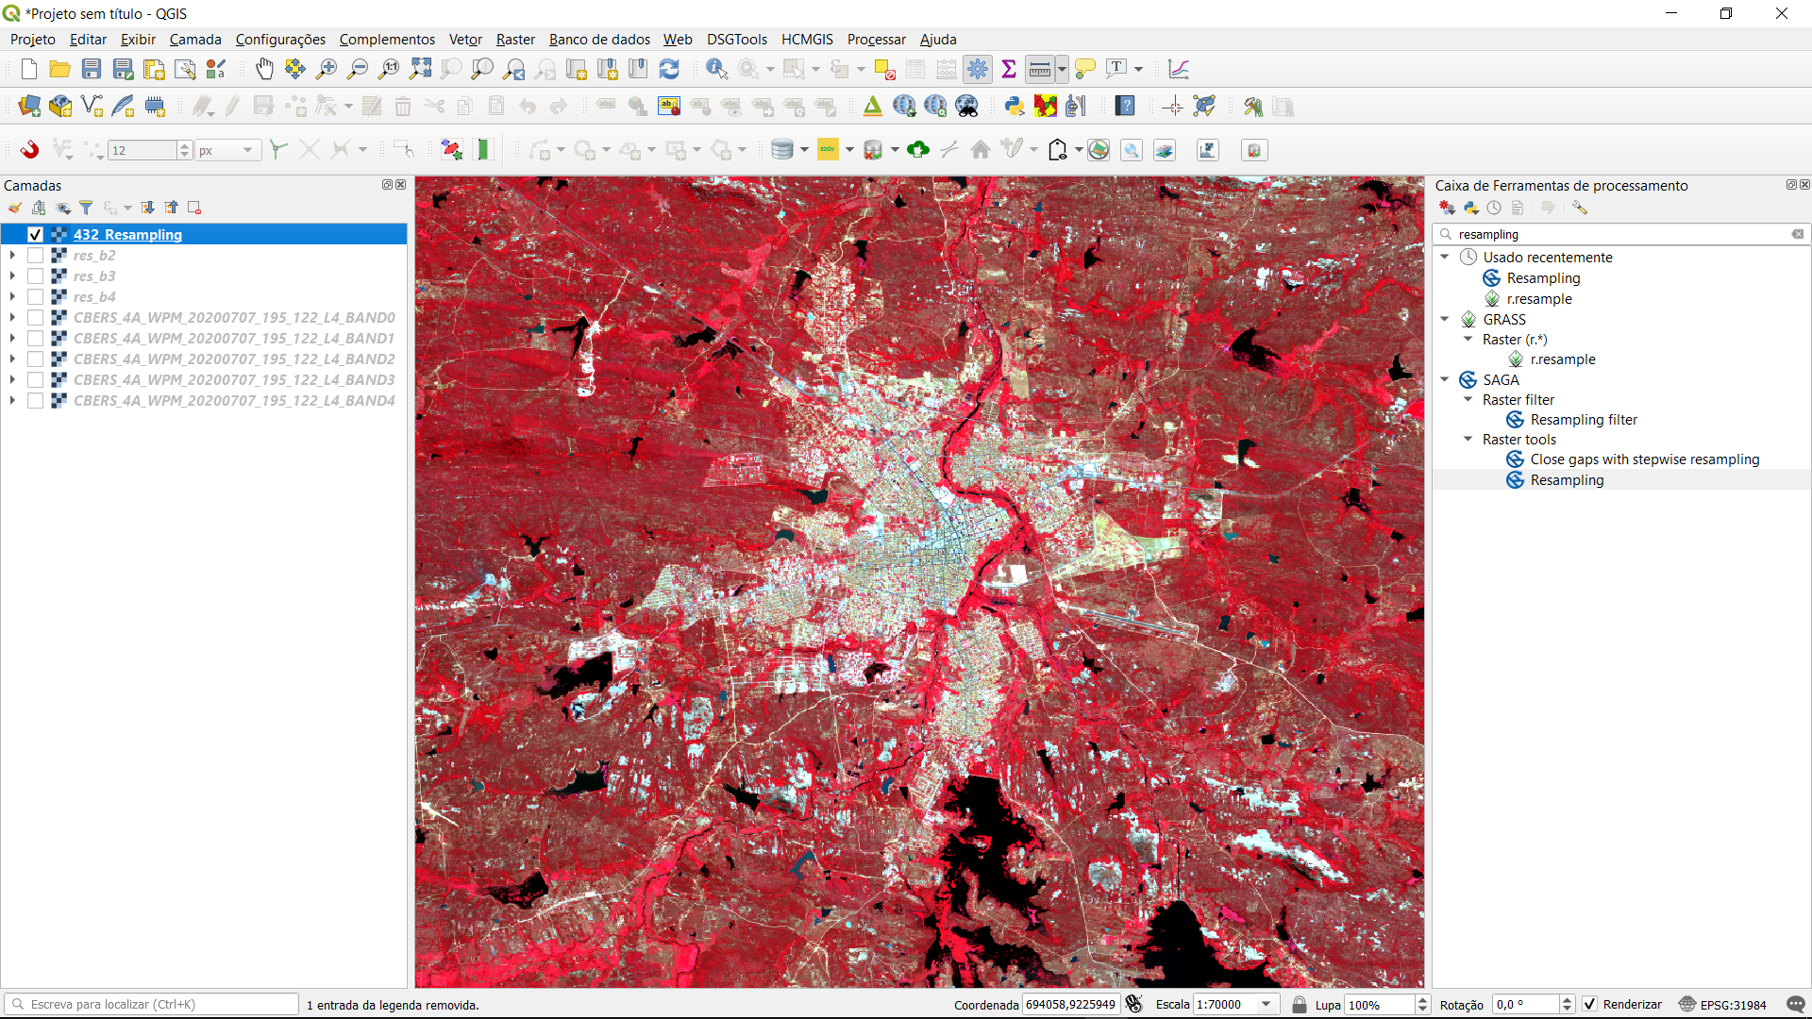The height and width of the screenshot is (1019, 1812).
Task: Click the Zoom In magnifier tool
Action: coord(327,69)
